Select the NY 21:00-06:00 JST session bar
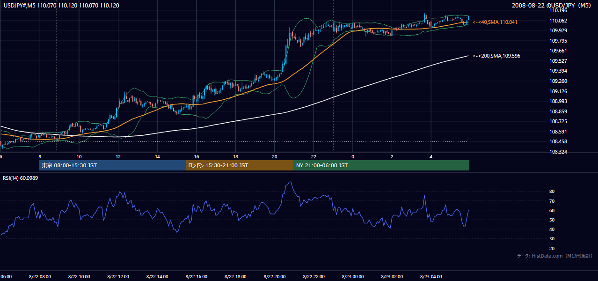This screenshot has width=598, height=281. (381, 165)
